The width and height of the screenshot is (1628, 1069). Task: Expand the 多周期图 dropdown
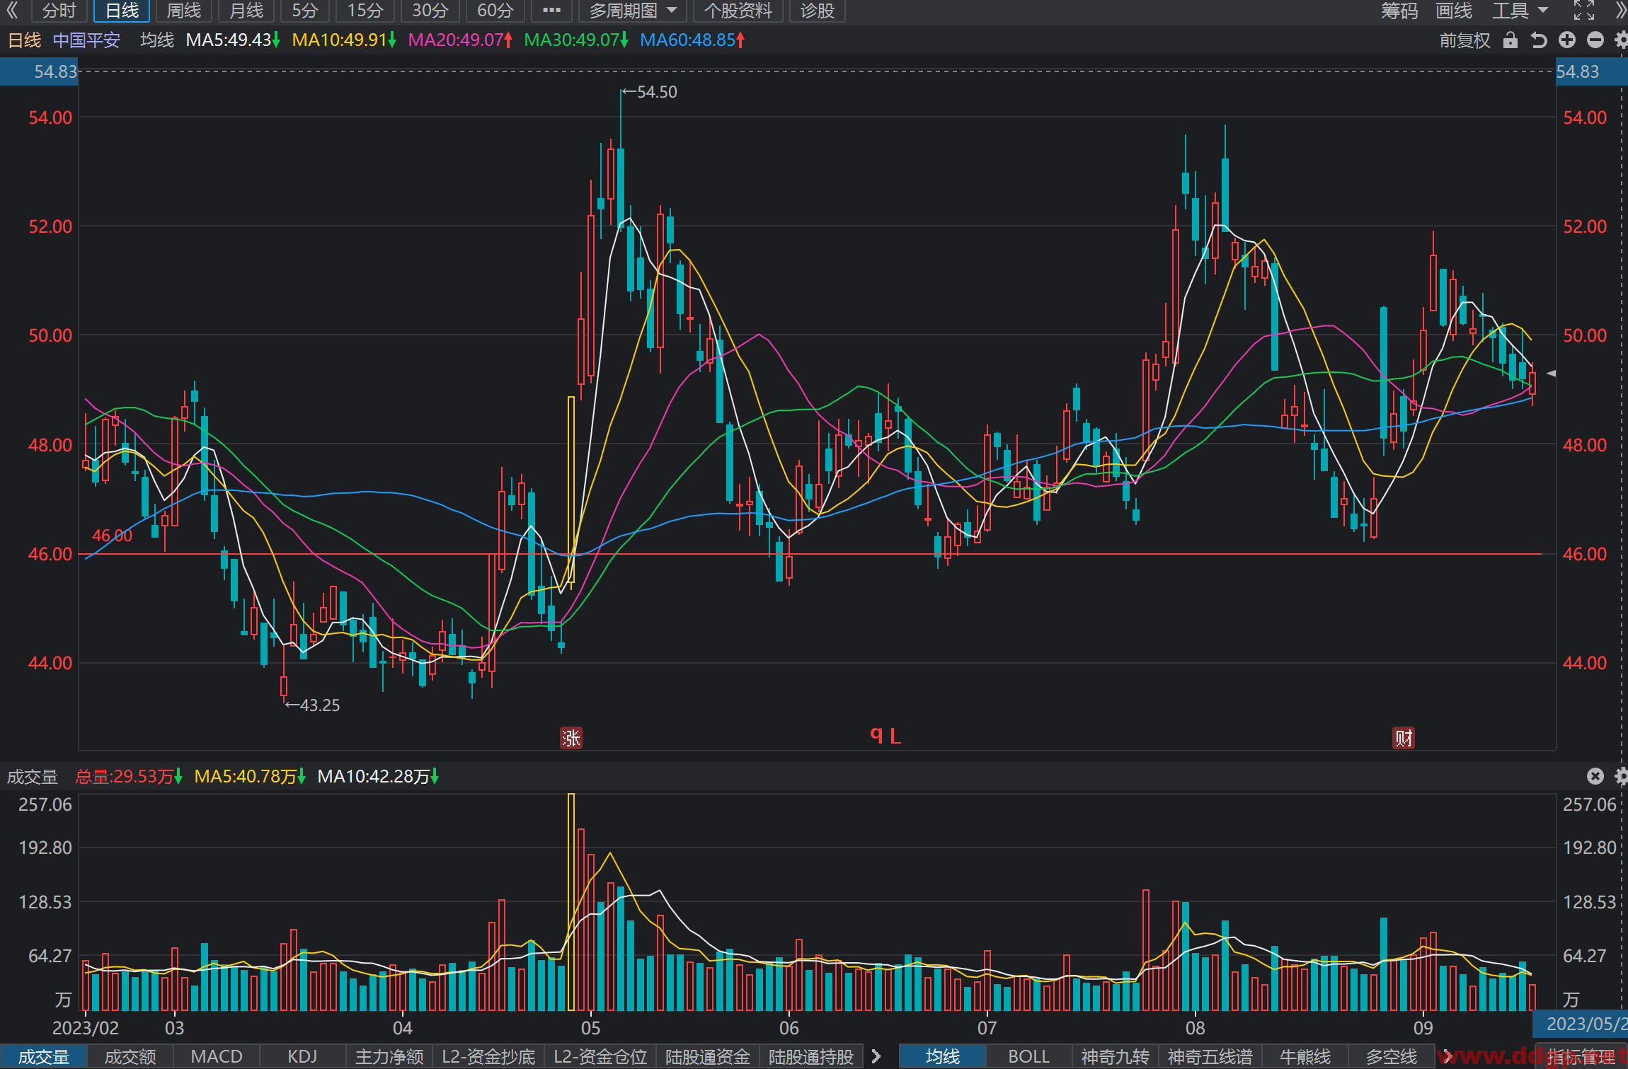click(633, 11)
